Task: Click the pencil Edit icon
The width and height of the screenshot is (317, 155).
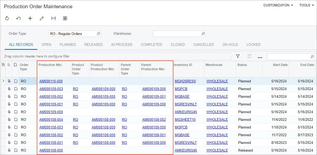Action: 42,18
